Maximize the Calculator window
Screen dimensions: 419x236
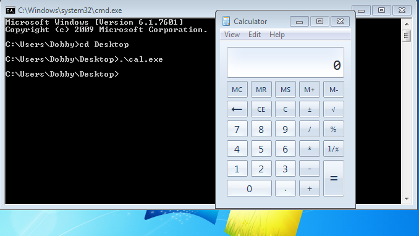tap(320, 22)
